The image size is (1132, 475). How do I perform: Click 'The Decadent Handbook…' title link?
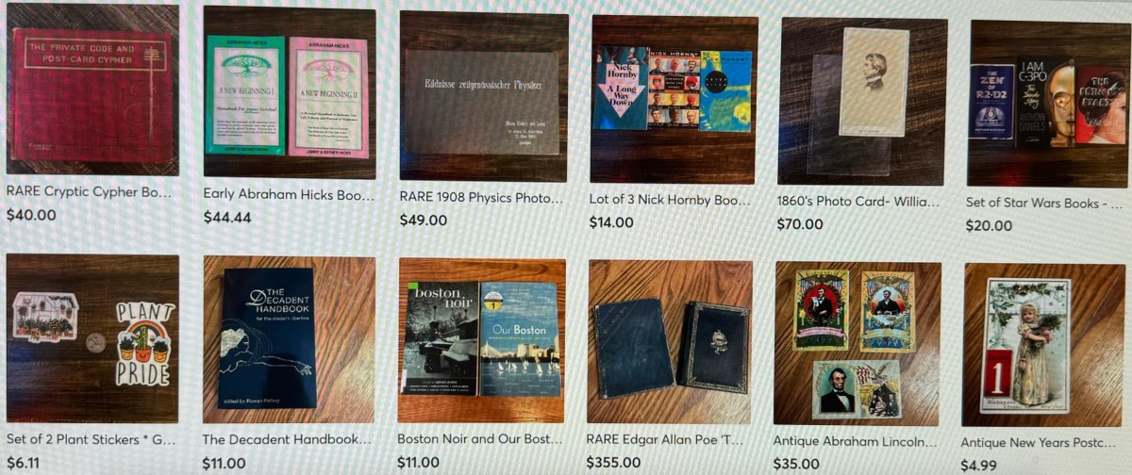point(286,439)
